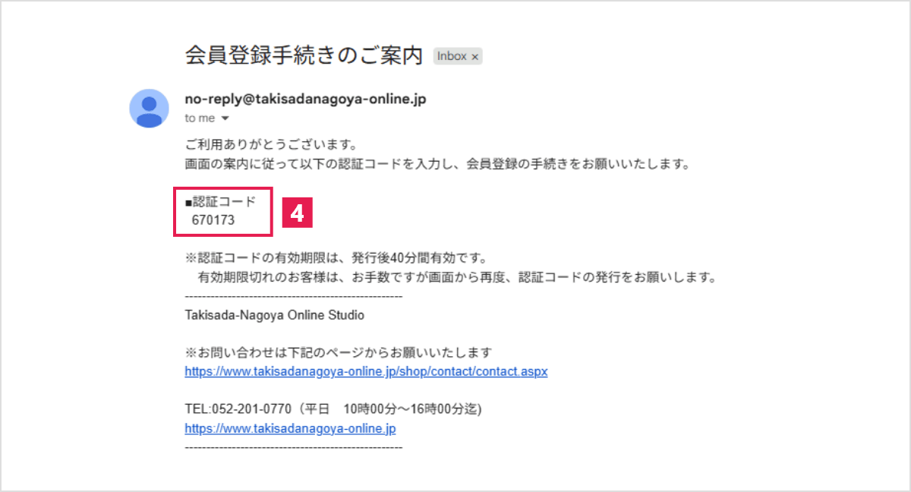Viewport: 911px width, 492px height.
Task: Select the expiration notice about 40分間有効
Action: click(x=342, y=257)
